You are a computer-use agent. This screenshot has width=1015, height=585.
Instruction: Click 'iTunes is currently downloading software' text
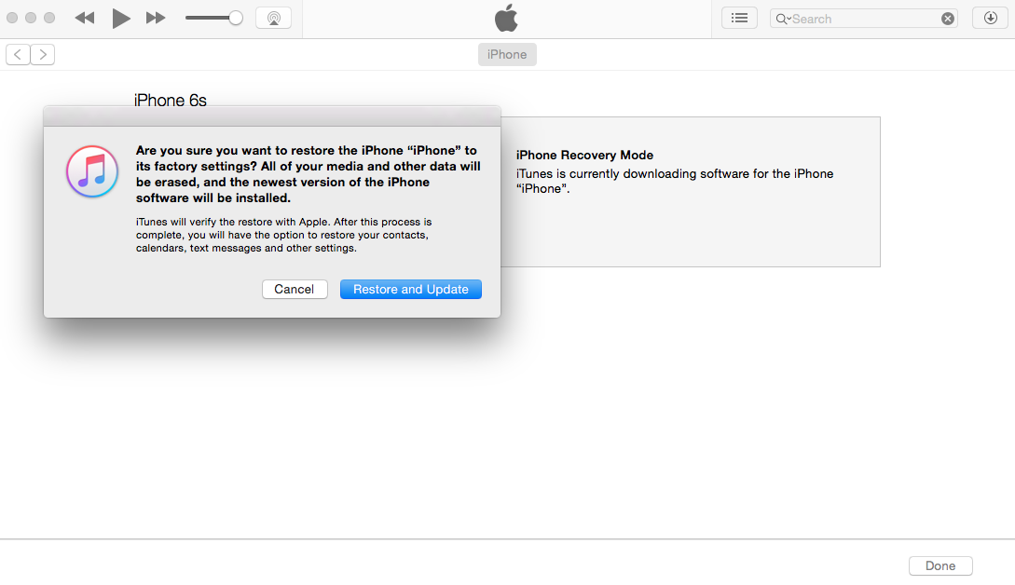click(675, 182)
